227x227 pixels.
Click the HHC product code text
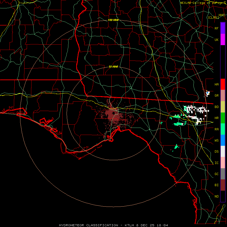click(x=221, y=15)
